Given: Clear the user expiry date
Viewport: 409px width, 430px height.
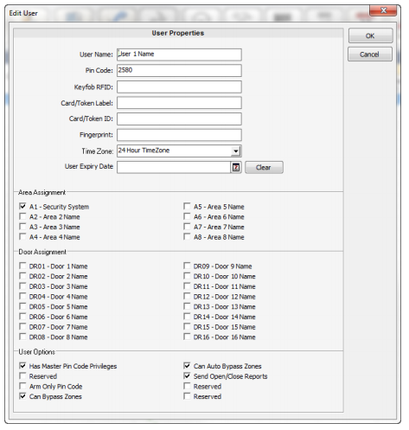Looking at the screenshot, I should click(264, 168).
